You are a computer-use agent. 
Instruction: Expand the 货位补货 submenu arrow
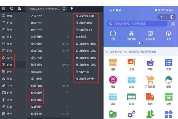coord(67,58)
